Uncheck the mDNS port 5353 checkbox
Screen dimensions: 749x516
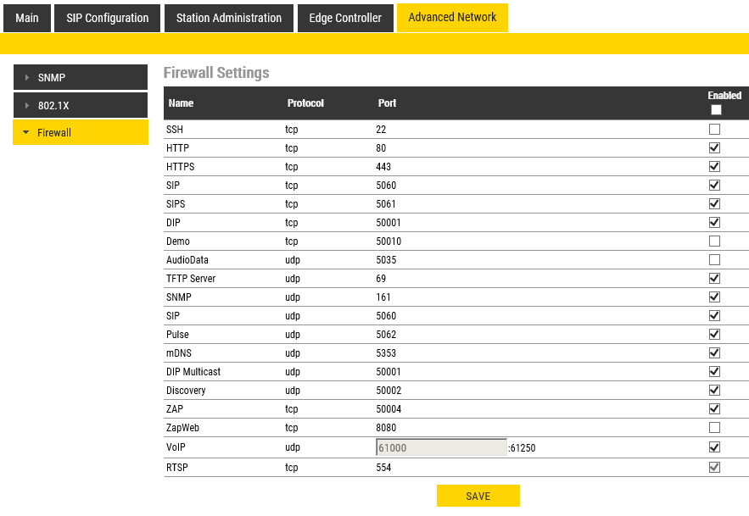click(x=714, y=353)
